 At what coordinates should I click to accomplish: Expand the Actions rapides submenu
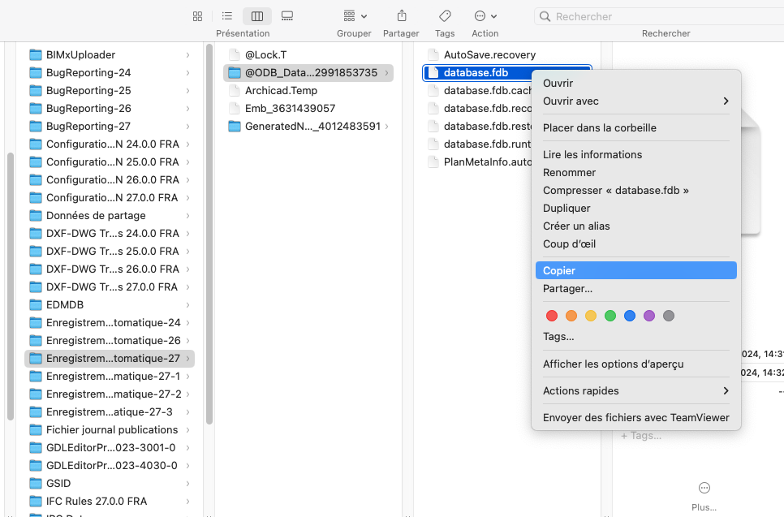636,391
